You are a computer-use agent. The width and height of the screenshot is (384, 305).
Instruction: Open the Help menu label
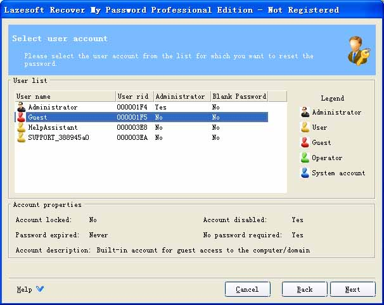[x=24, y=290]
